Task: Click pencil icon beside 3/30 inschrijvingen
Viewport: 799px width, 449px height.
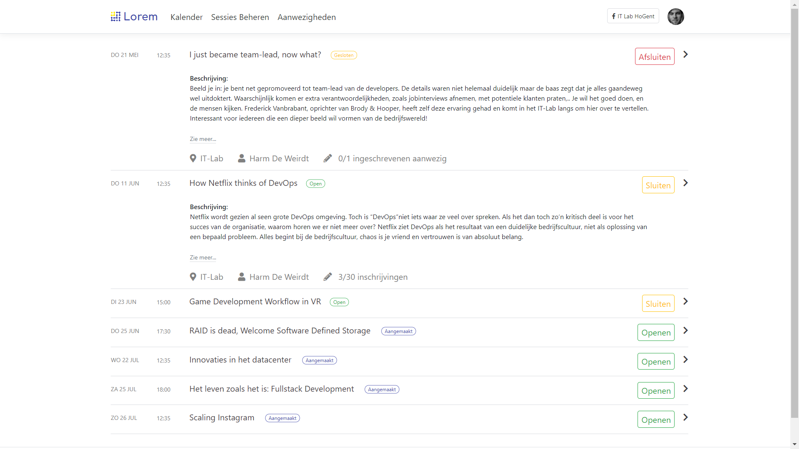Action: coord(328,277)
